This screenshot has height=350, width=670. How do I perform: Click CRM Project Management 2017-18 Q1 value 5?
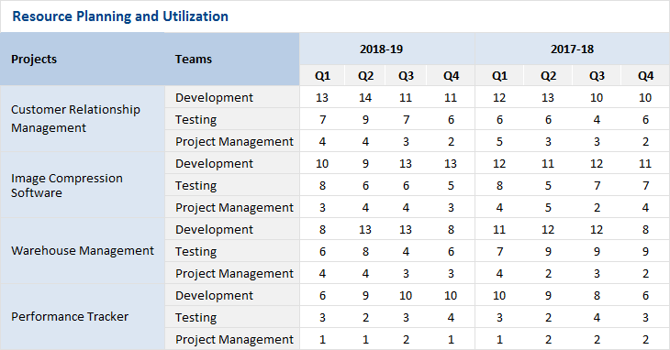click(499, 141)
